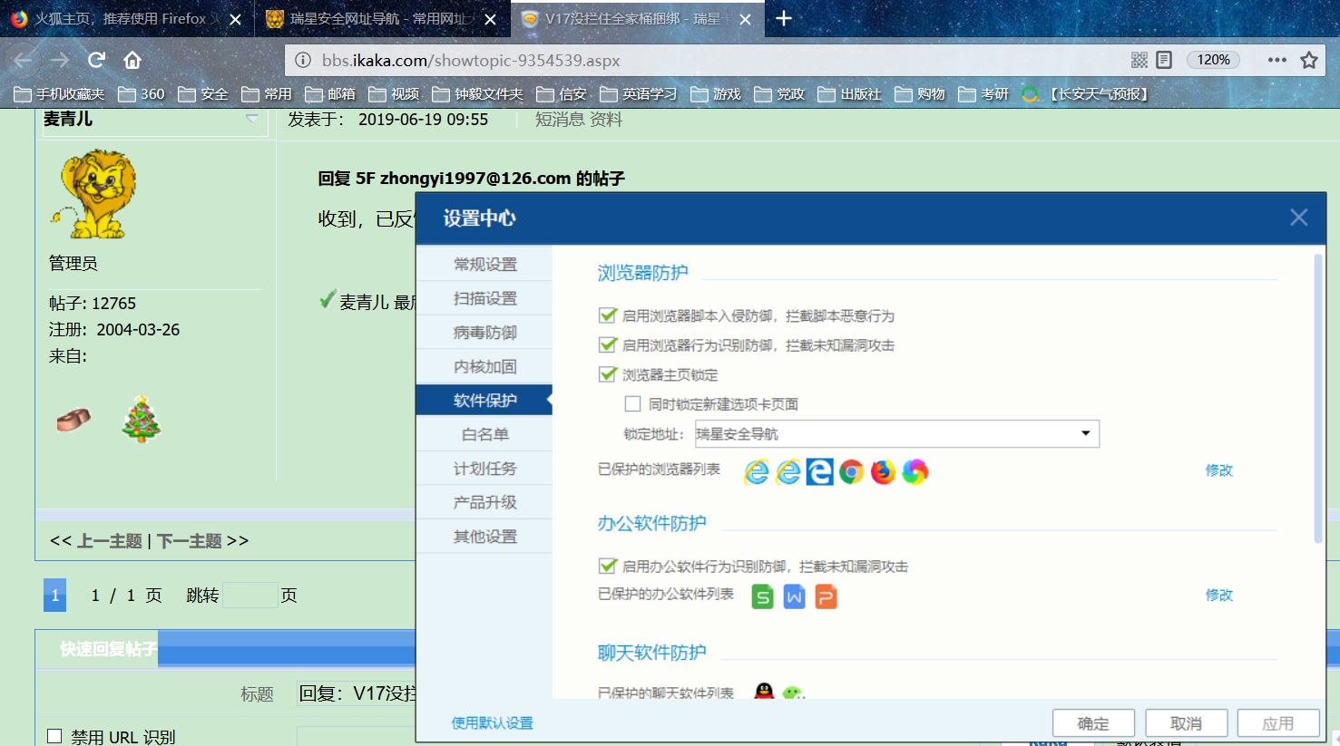Go back to the previous page
Viewport: 1340px width, 746px height.
pos(24,60)
